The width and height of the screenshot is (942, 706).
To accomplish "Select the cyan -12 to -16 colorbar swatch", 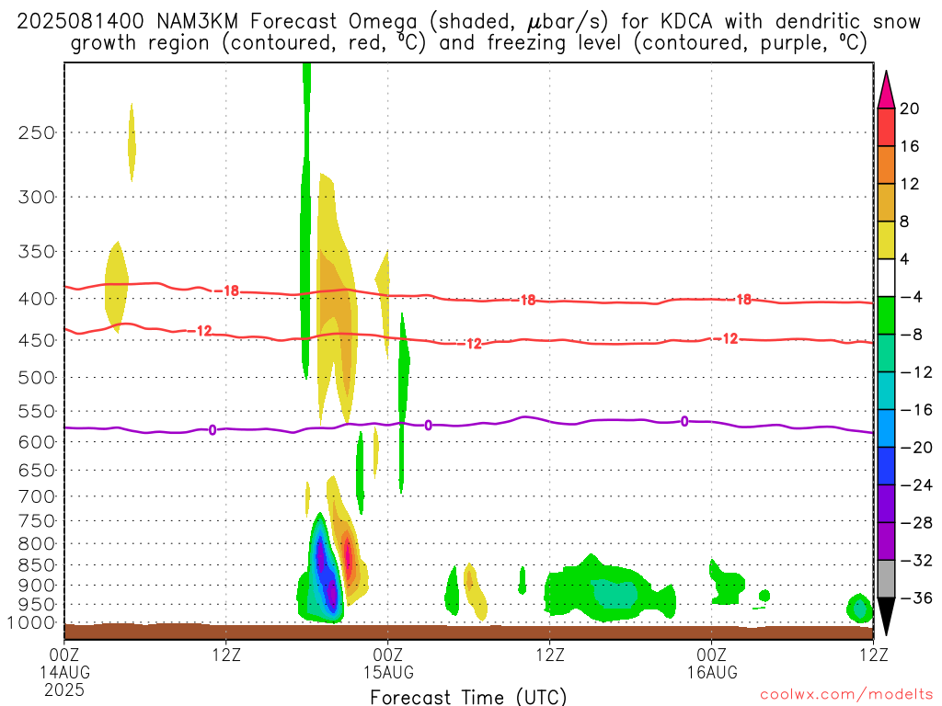I will (x=886, y=391).
